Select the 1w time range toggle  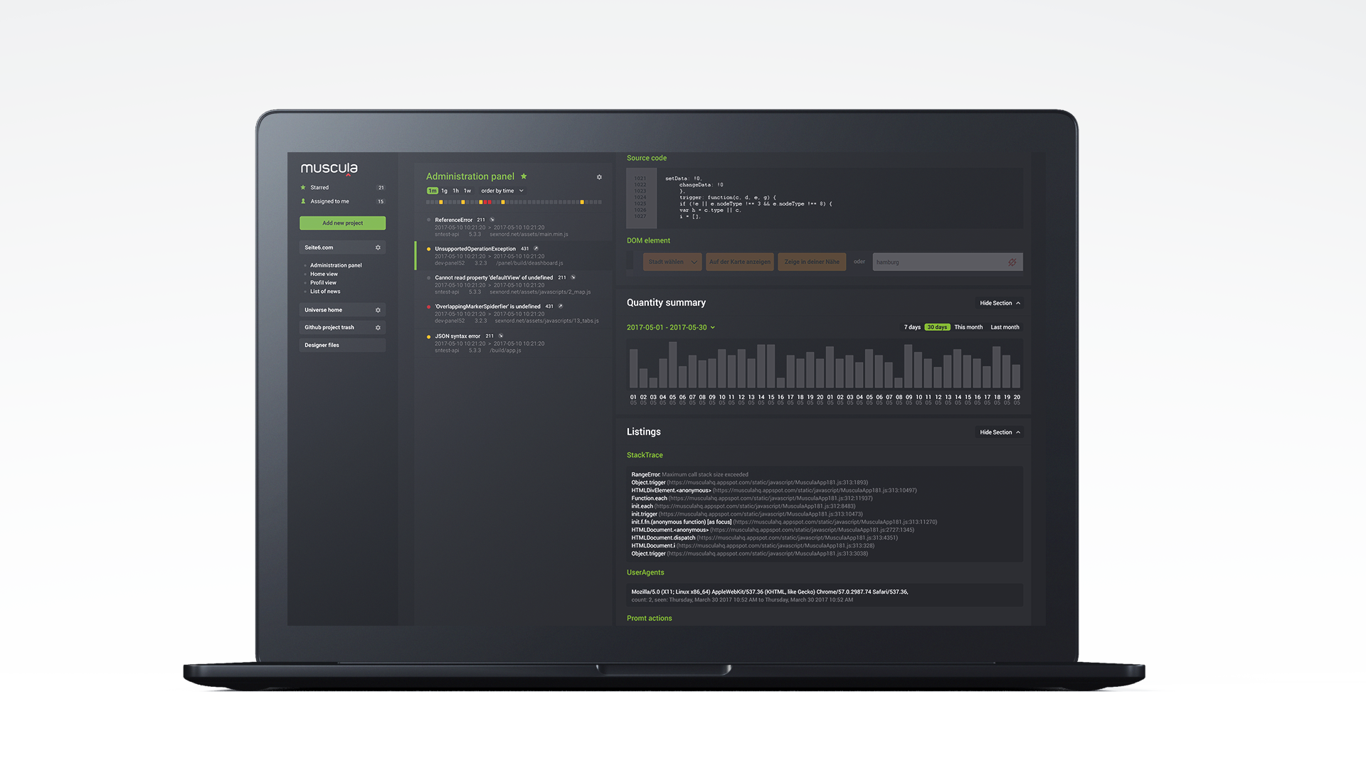467,191
